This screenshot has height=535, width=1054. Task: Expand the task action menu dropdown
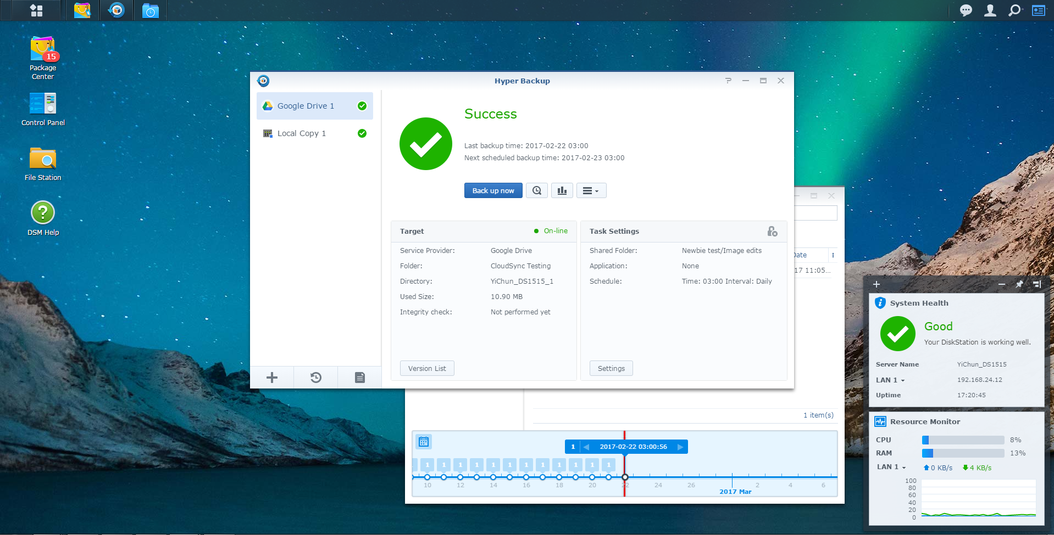click(x=591, y=190)
